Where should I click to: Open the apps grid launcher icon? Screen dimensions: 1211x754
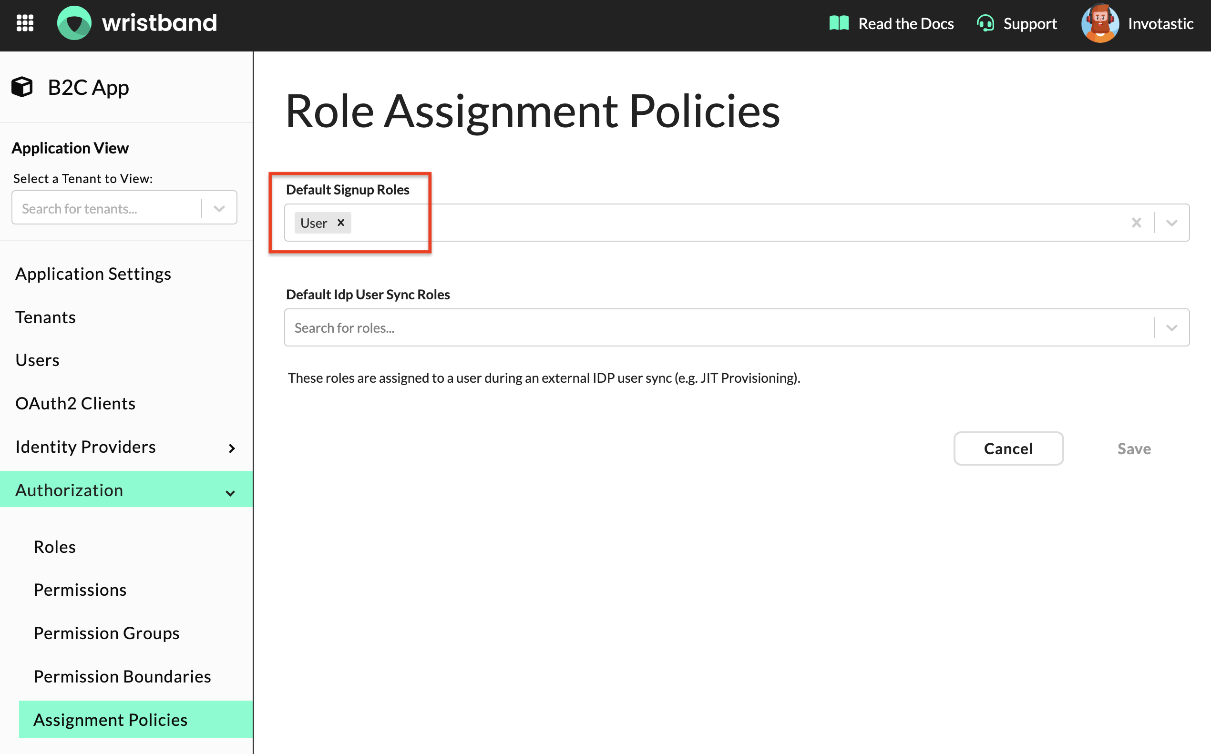[x=25, y=23]
